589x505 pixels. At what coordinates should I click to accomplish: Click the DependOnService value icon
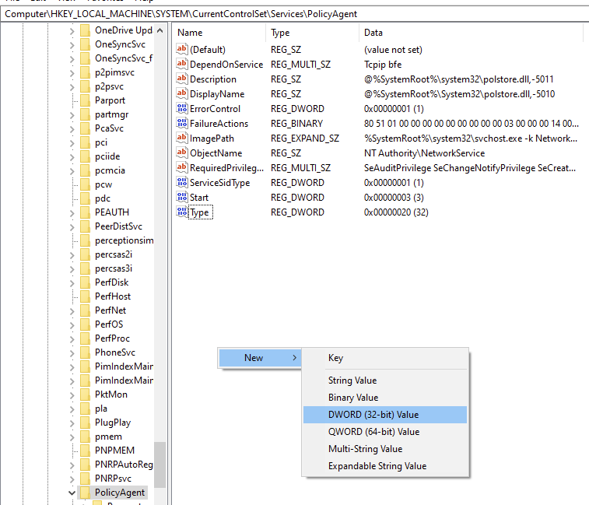pos(182,64)
